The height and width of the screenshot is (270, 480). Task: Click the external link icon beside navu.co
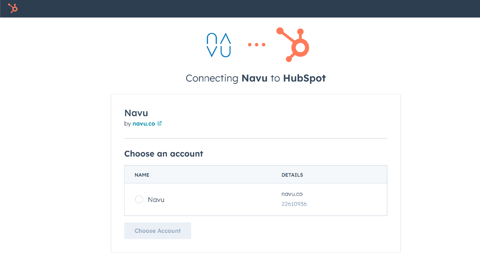tap(160, 123)
